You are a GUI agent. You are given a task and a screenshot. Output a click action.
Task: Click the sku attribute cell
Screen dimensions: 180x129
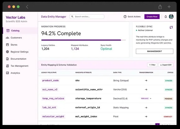[77, 80]
